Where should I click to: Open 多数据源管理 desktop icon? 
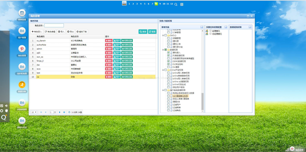[22, 103]
